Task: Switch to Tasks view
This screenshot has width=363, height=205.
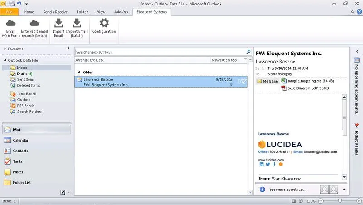Action: click(x=37, y=161)
